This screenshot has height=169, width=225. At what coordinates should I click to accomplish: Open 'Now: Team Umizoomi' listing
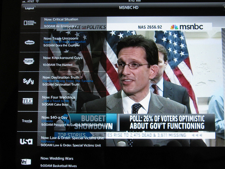coord(61,38)
